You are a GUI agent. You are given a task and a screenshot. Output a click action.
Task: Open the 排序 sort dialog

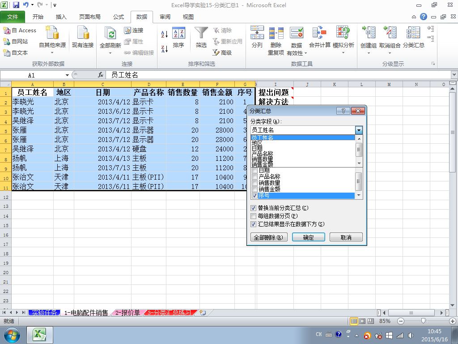pos(178,38)
